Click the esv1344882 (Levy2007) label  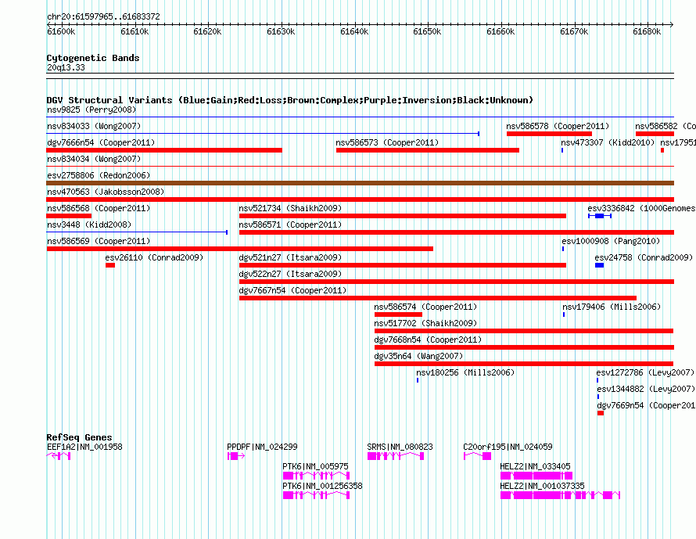pos(646,389)
